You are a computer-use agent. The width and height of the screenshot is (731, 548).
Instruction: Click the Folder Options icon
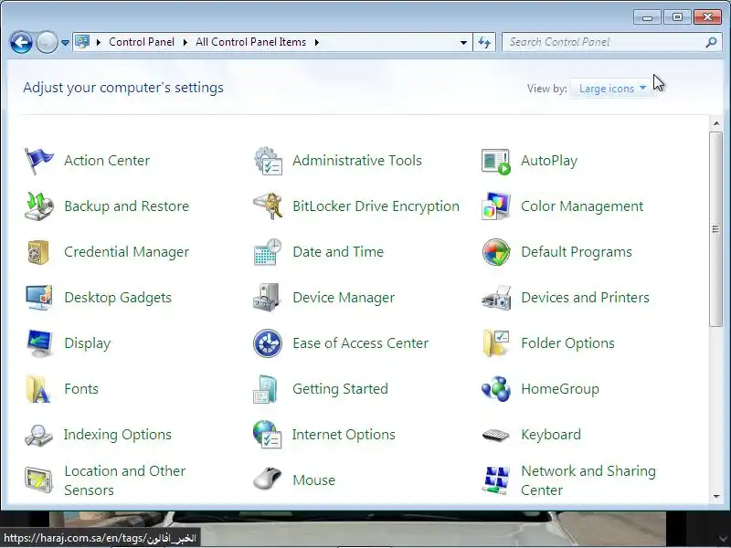[496, 343]
